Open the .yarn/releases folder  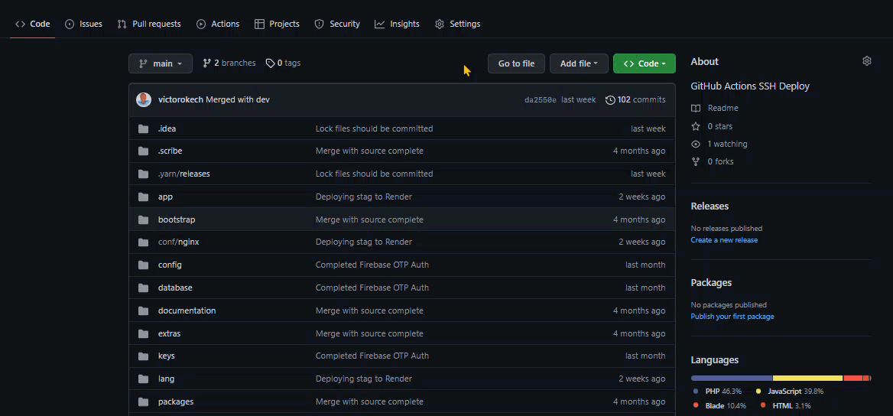[184, 174]
